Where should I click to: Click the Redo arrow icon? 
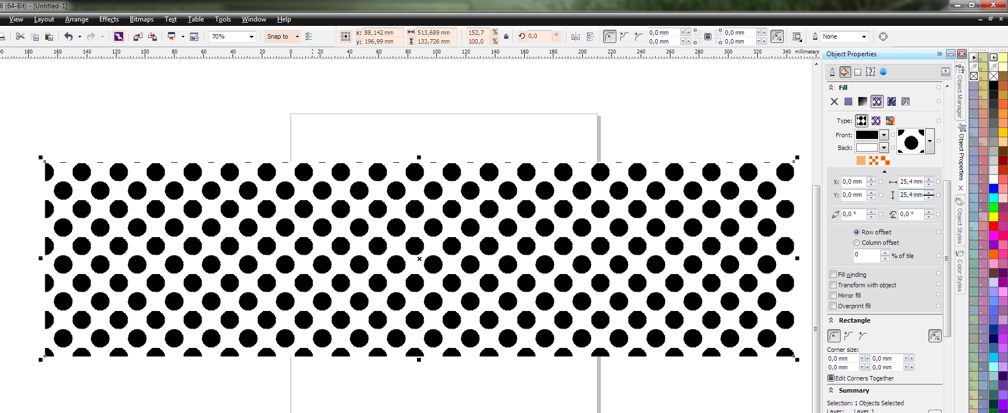pos(91,36)
